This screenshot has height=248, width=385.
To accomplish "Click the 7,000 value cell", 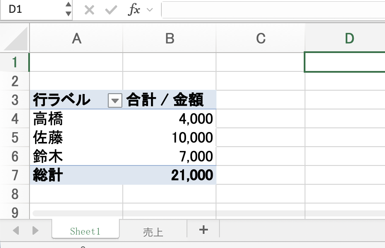I will click(x=169, y=156).
